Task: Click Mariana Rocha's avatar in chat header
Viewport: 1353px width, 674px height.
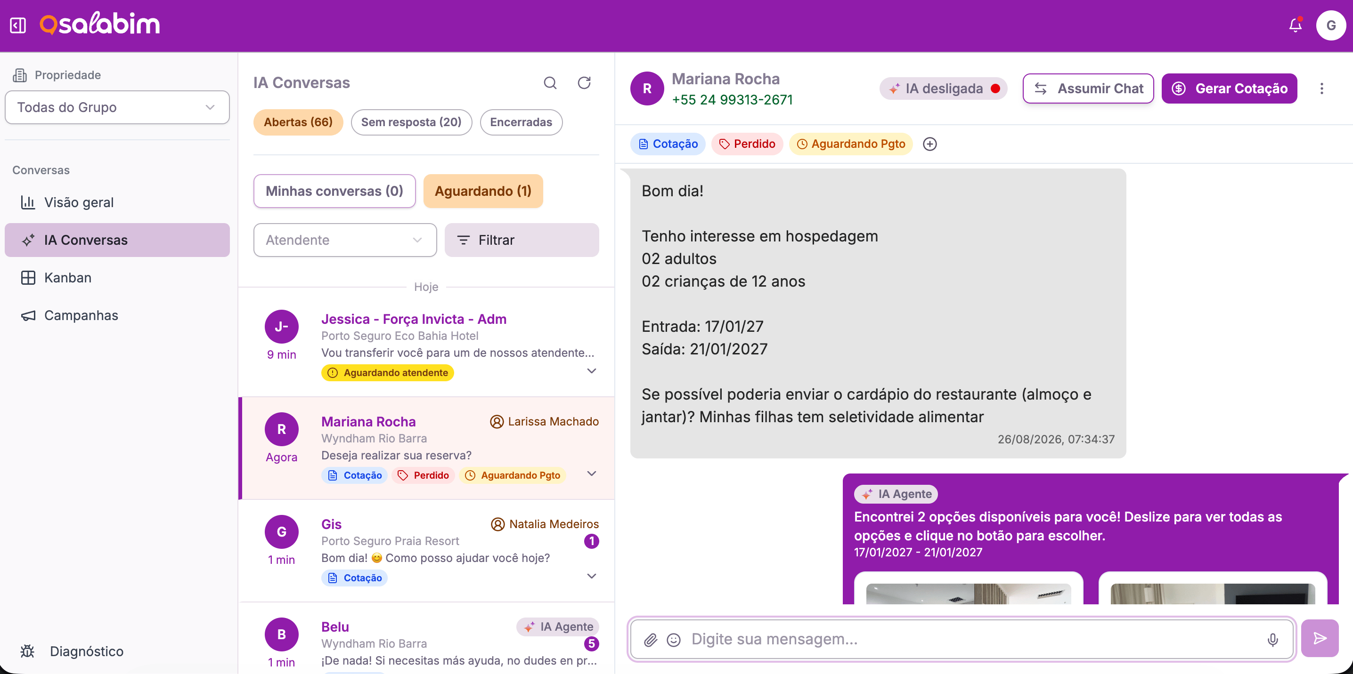Action: coord(647,88)
